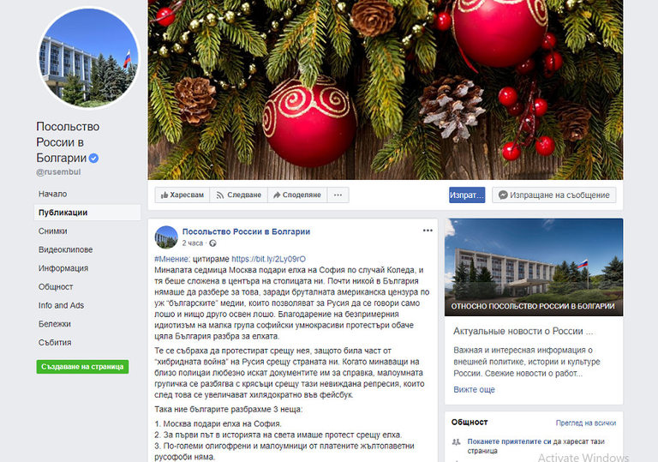Viewport: 658px width, 462px height.
Task: Open Видеоклипове in the left menu
Action: tap(65, 249)
